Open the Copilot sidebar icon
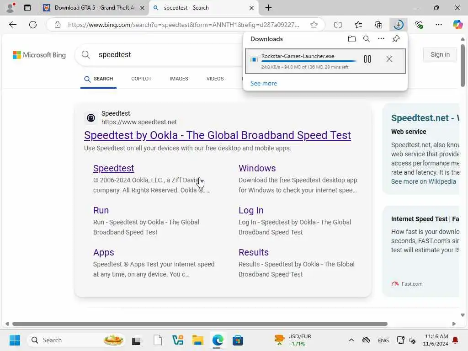 [x=457, y=25]
